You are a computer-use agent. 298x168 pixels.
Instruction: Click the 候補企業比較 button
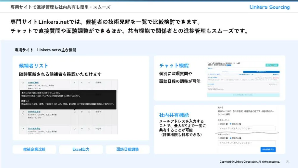pyautogui.click(x=34, y=149)
